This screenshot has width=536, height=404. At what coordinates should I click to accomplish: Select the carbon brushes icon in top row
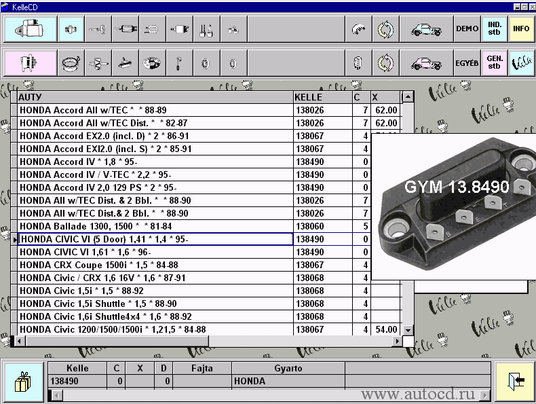point(206,29)
